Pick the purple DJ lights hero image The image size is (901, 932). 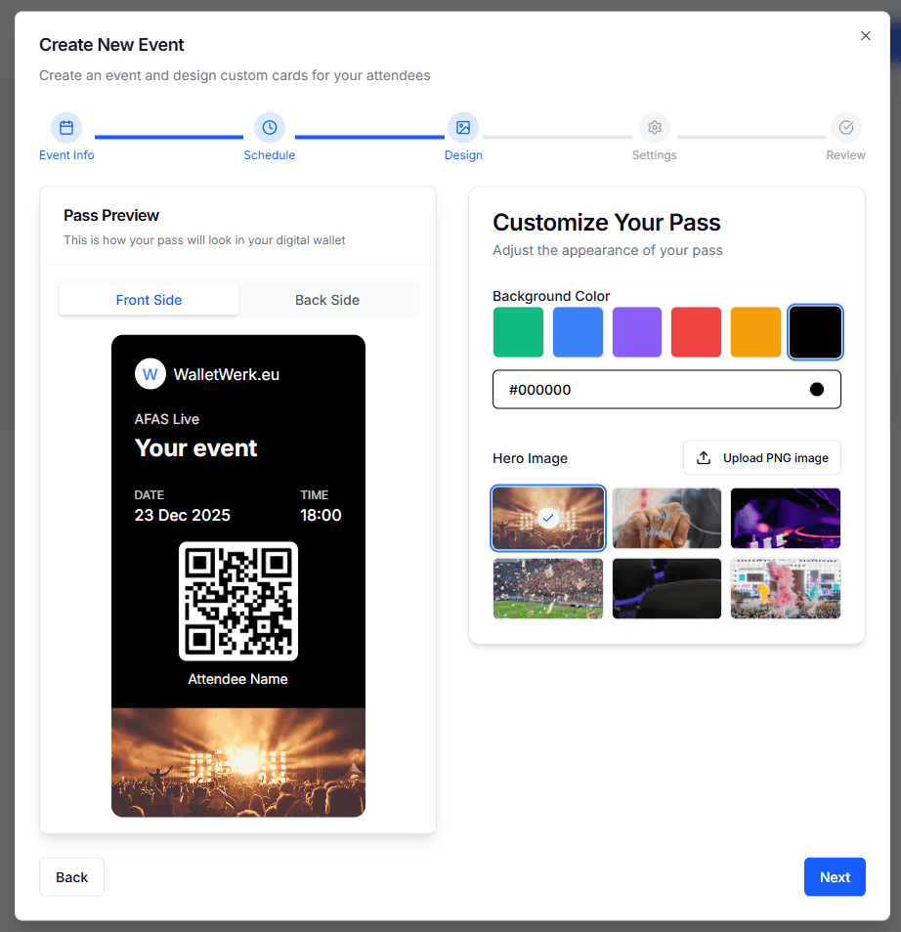pyautogui.click(x=786, y=518)
